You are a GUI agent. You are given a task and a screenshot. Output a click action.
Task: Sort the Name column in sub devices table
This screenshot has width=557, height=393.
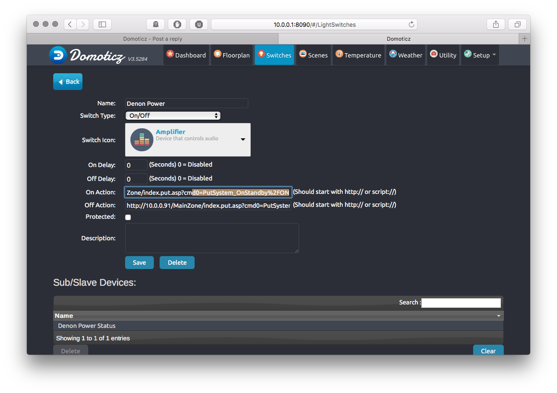tap(278, 315)
